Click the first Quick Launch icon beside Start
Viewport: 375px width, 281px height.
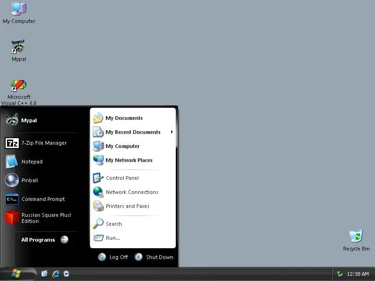(x=45, y=274)
